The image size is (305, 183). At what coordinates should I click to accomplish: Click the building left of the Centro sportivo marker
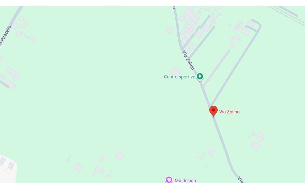pos(176,71)
